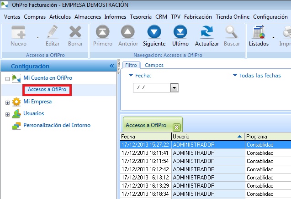Select row 17/12/2013 15:27:22
The image size is (291, 199).
click(206, 145)
